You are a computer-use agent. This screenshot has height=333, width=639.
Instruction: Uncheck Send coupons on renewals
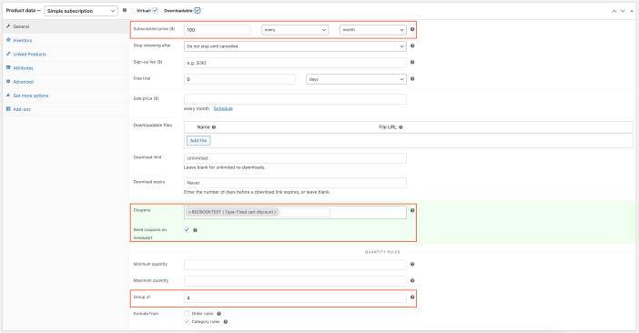[187, 230]
